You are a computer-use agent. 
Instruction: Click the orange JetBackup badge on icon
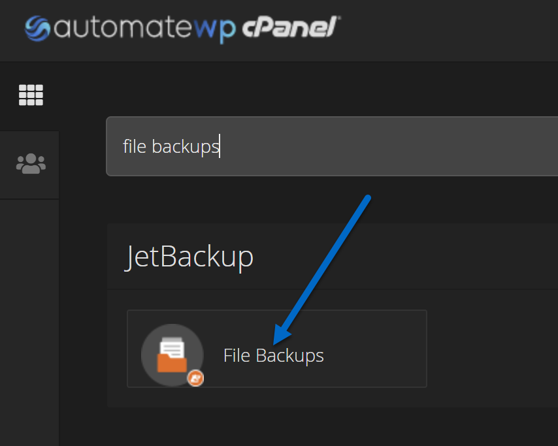(196, 378)
